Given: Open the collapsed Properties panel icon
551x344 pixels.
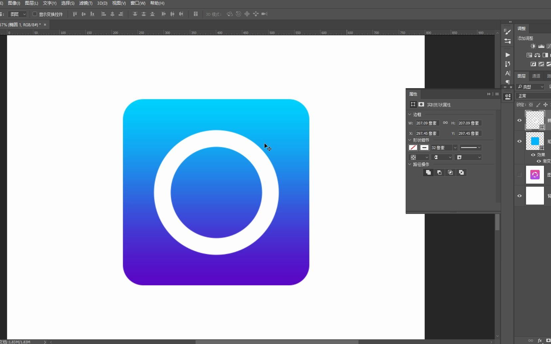Looking at the screenshot, I should click(x=508, y=96).
